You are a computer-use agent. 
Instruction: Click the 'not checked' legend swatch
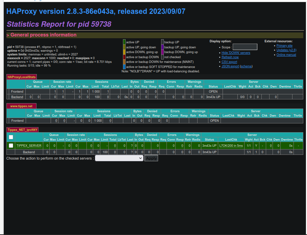[x=162, y=57]
